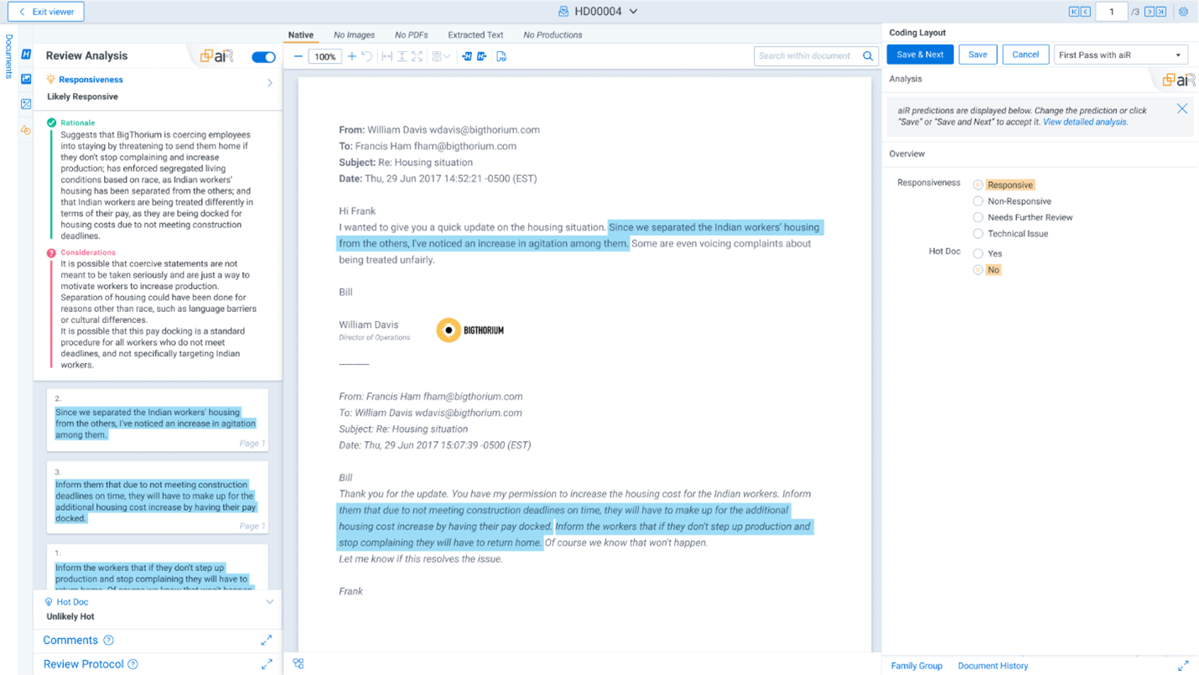The width and height of the screenshot is (1199, 675).
Task: Collapse the Hot Doc section
Action: [x=270, y=601]
